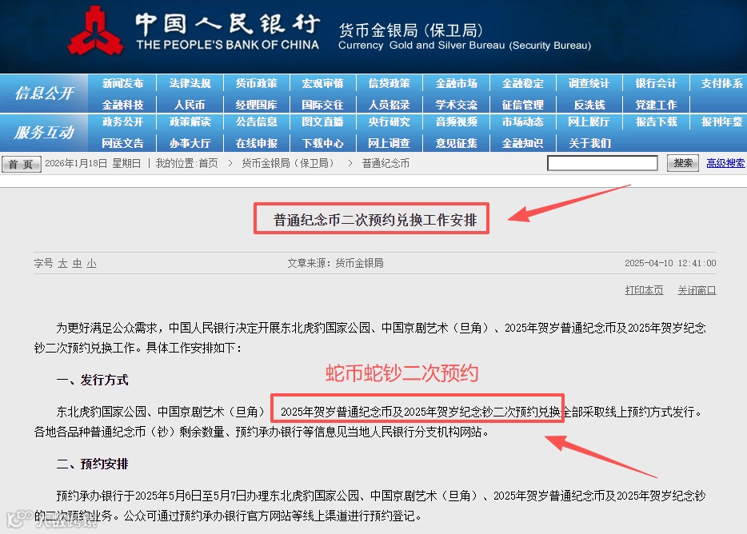
Task: Open 政务公开 menu item
Action: click(122, 122)
